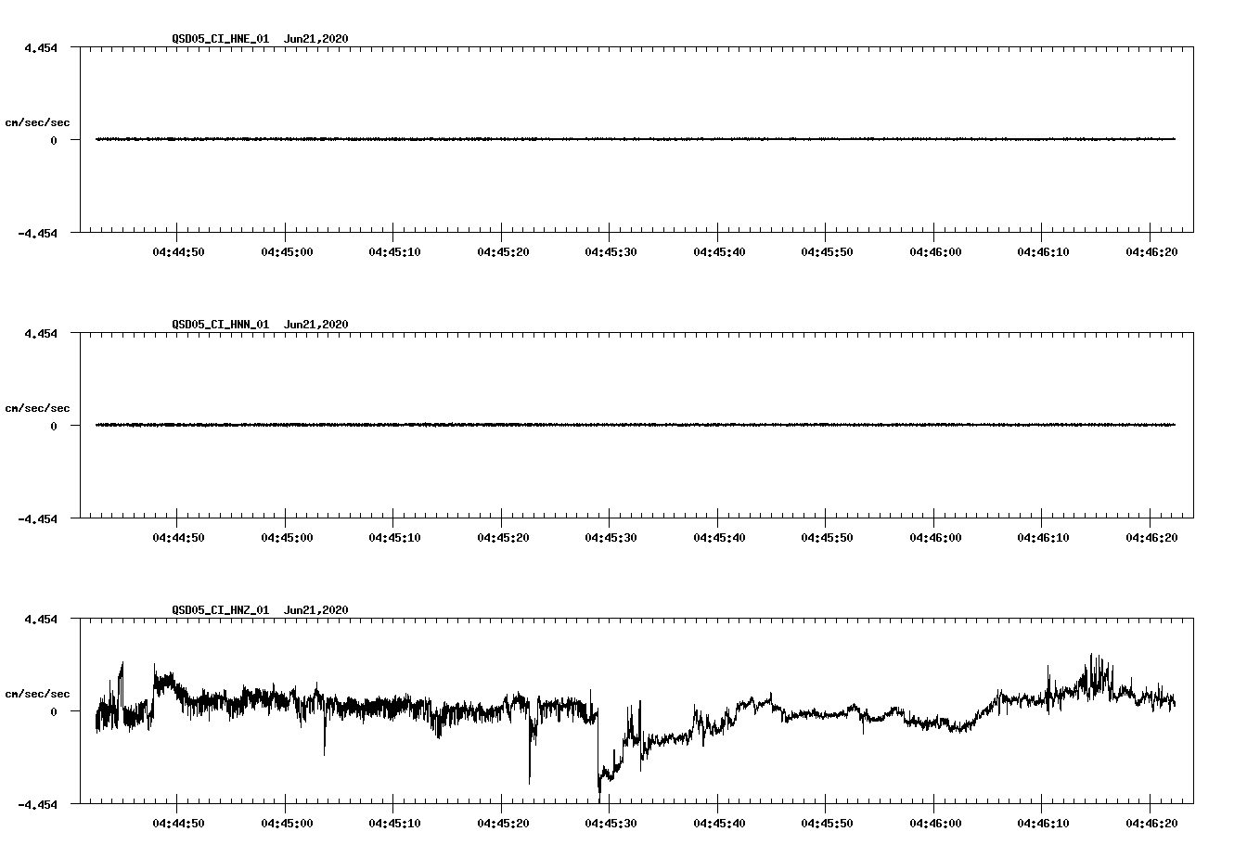Click the 4.454 upper limit of HNE plot

coord(40,47)
